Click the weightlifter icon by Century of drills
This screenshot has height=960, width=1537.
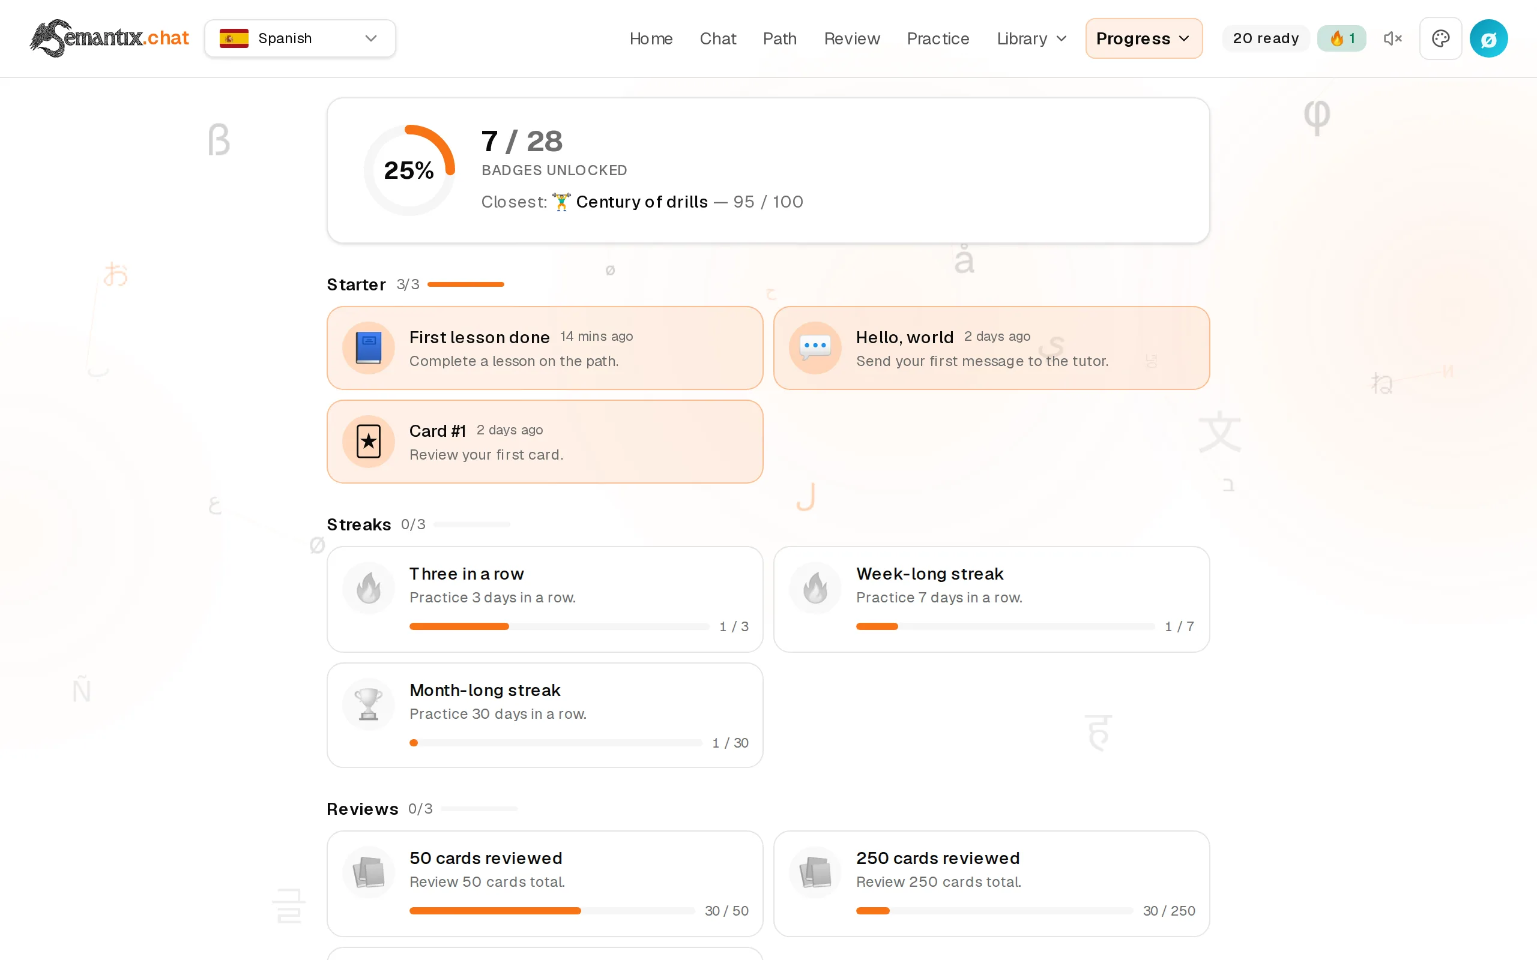[x=561, y=202]
